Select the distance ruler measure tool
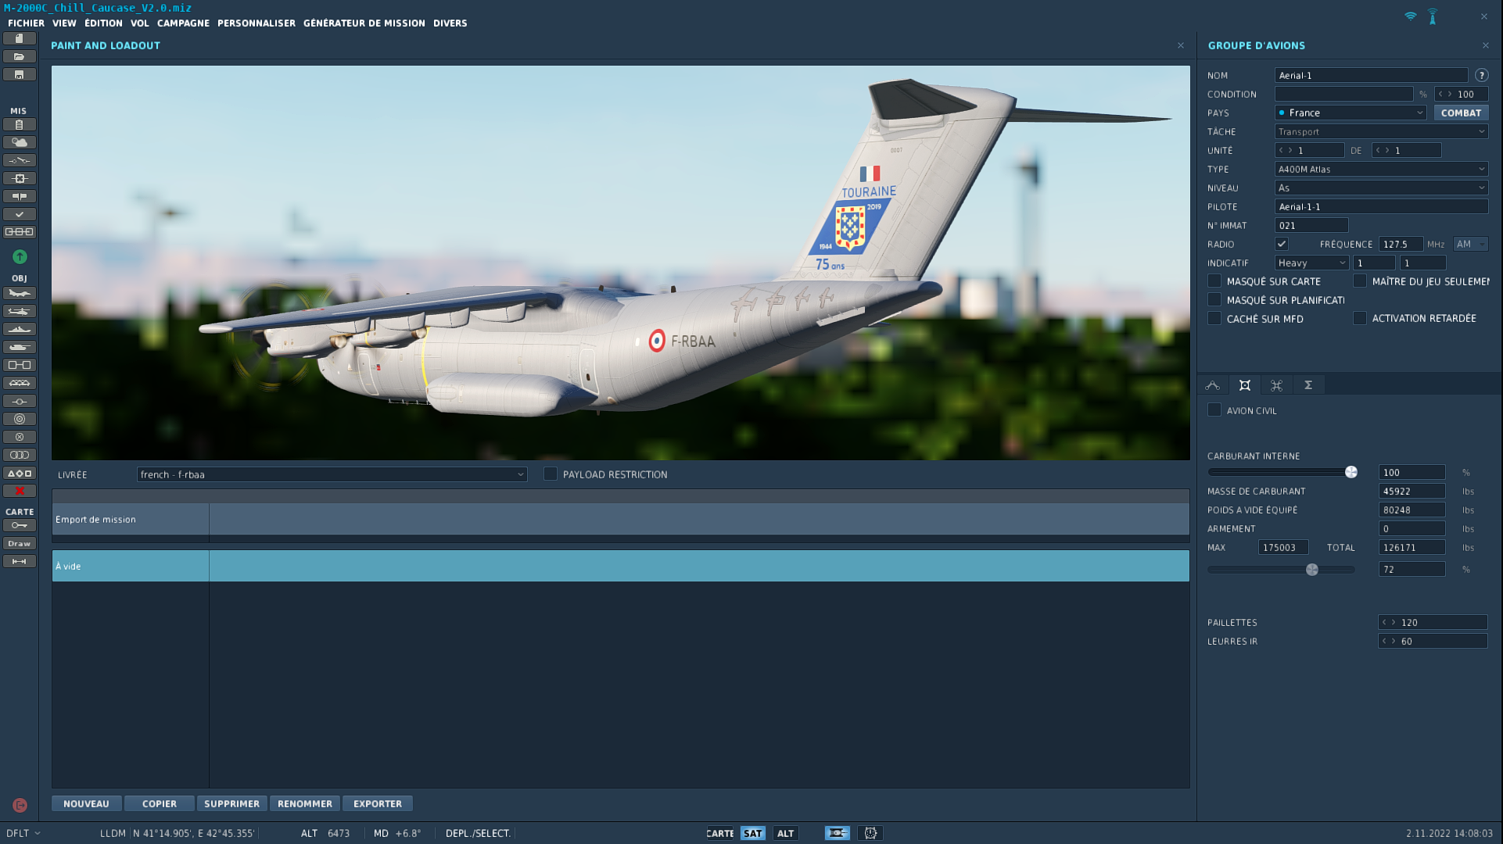The image size is (1503, 844). tap(20, 561)
